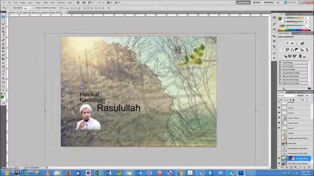Click the Layer 5 thumbnail
The width and height of the screenshot is (314, 176).
point(285,133)
